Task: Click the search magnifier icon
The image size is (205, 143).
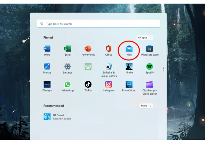Action: click(x=42, y=24)
